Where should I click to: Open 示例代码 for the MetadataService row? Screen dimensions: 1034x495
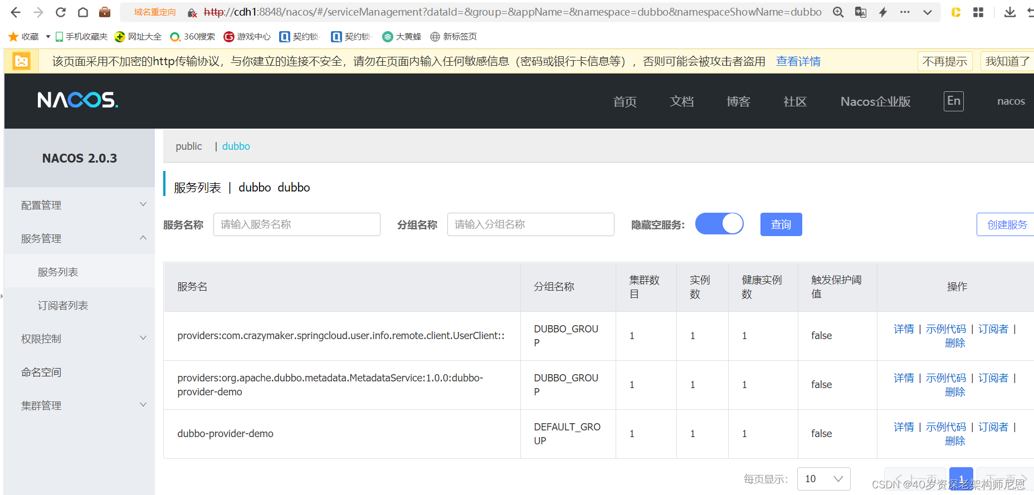[946, 378]
